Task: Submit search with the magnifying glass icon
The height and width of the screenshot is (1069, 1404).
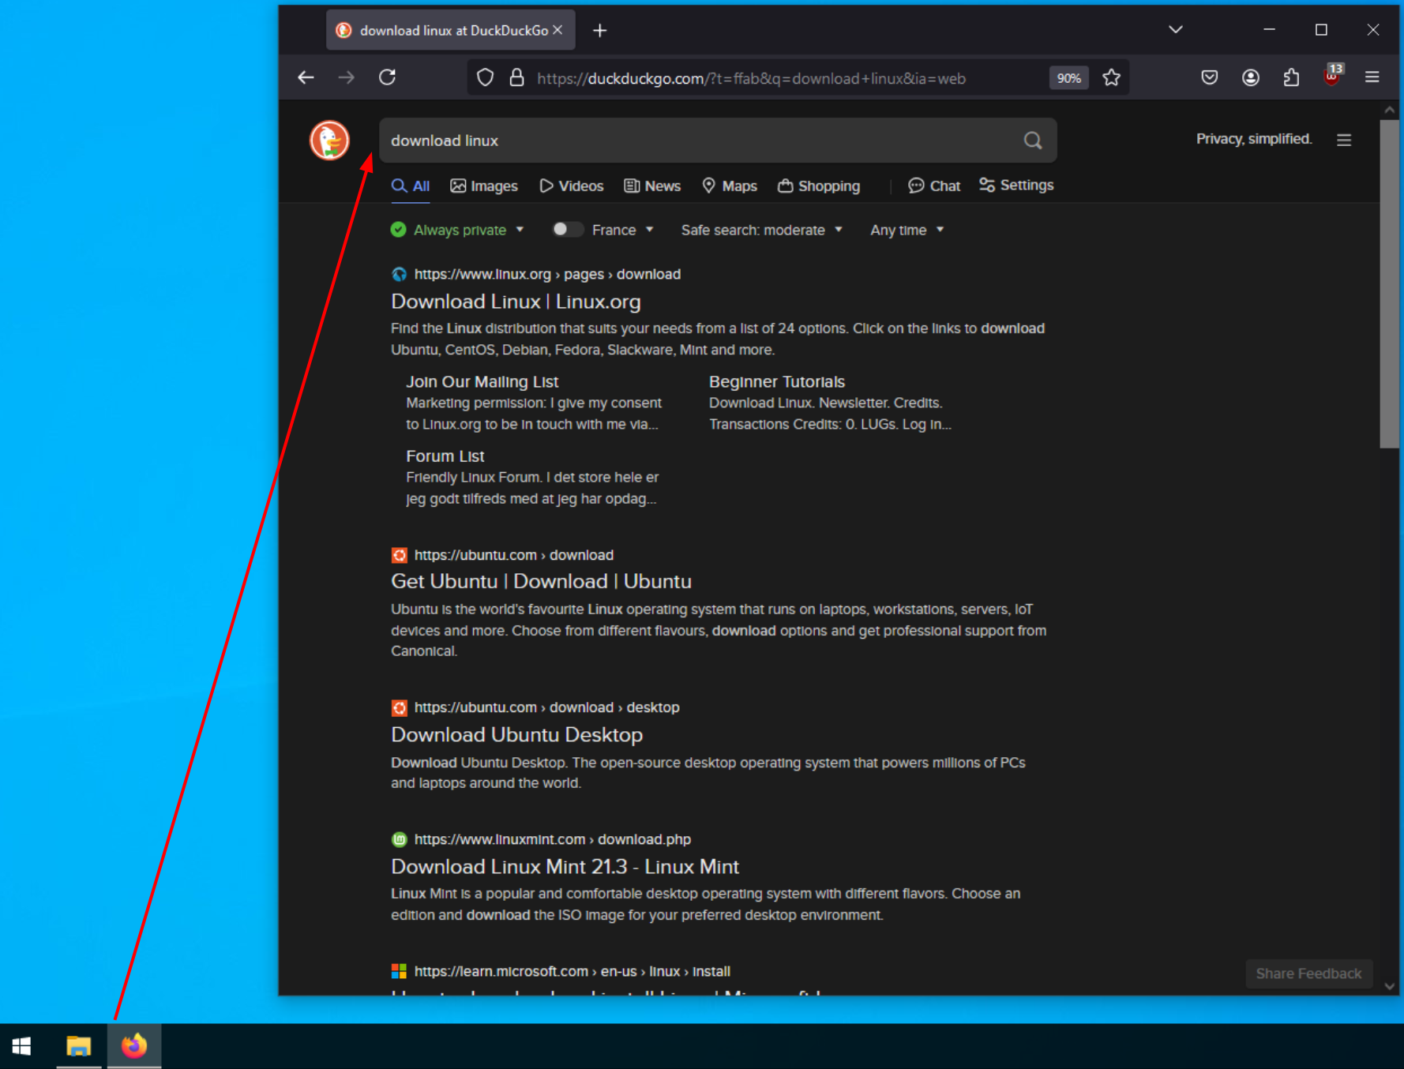Action: (1033, 141)
